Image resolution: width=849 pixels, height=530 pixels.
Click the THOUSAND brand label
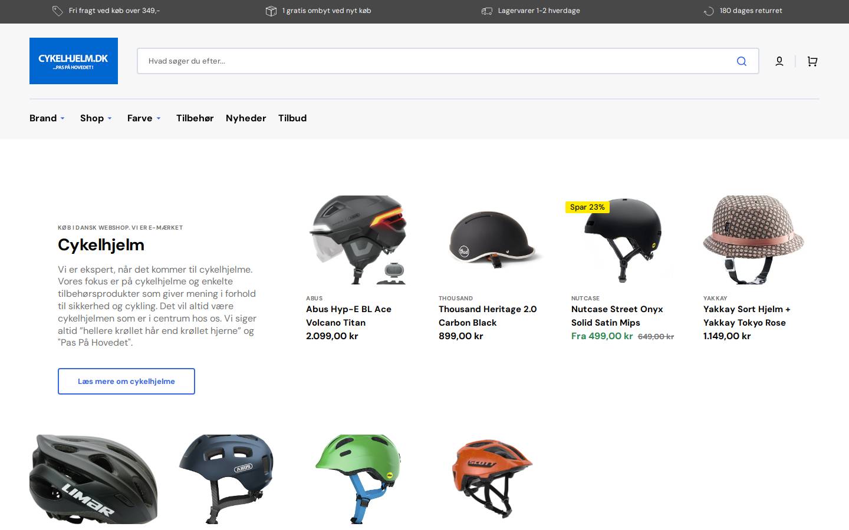click(x=456, y=299)
